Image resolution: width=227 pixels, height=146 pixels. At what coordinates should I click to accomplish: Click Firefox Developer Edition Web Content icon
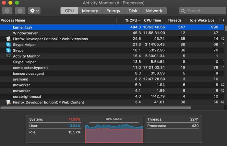point(8,102)
